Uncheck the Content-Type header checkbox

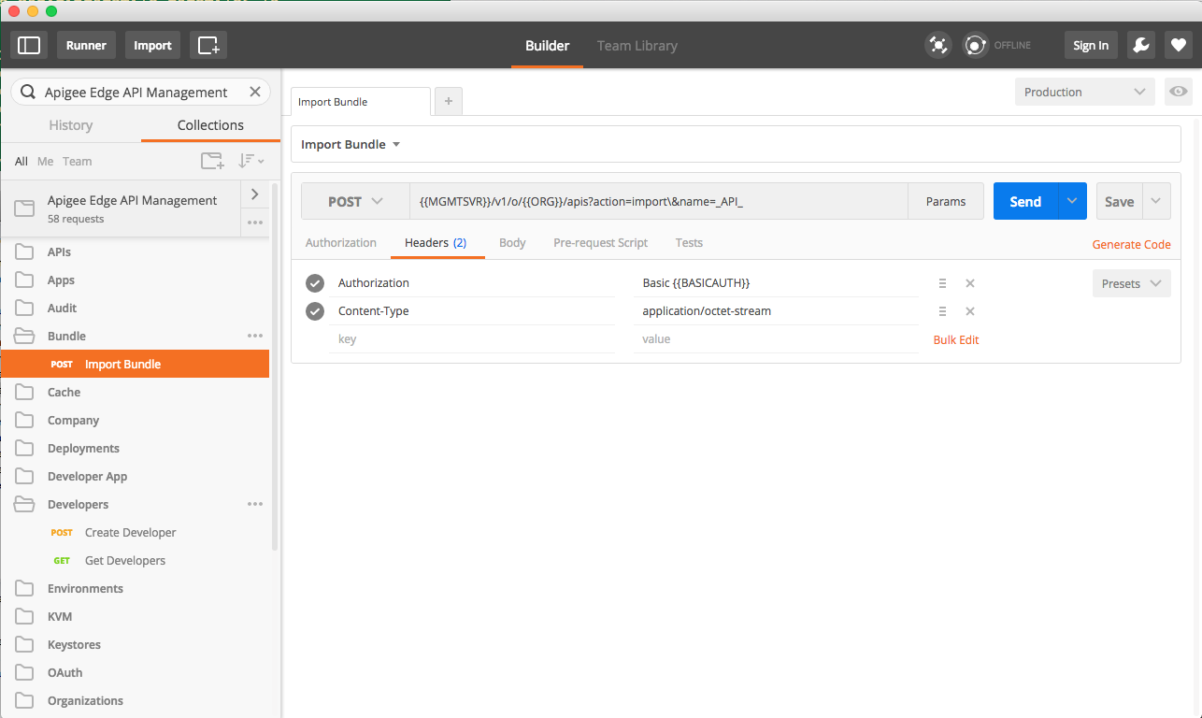click(315, 311)
